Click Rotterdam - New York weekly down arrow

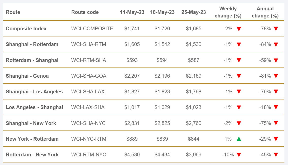click(238, 155)
